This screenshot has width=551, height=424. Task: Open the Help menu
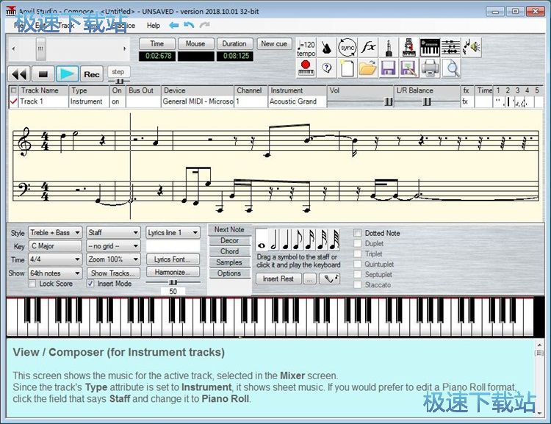point(153,25)
